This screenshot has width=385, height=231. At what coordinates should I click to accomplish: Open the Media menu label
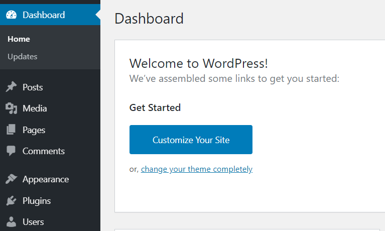click(x=35, y=108)
